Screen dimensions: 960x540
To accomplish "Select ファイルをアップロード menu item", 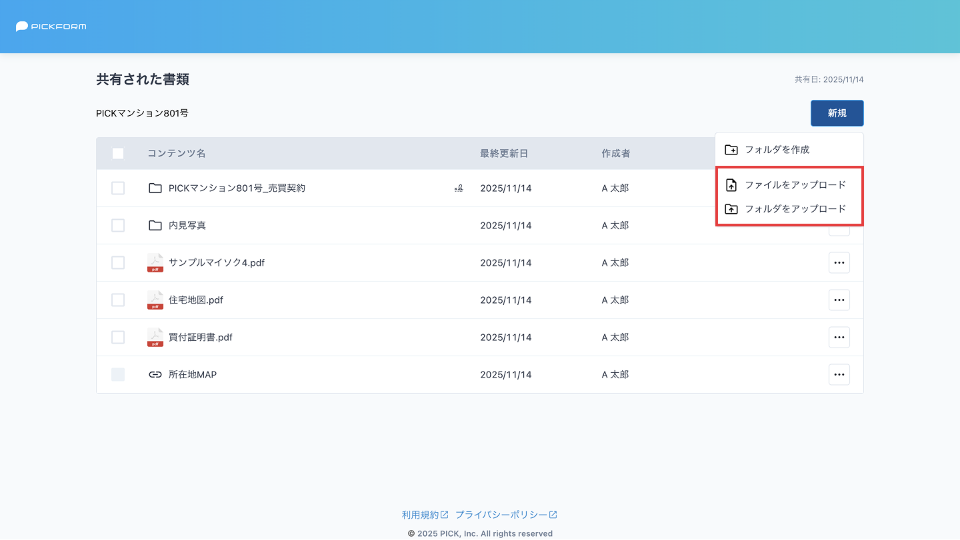I will 795,185.
